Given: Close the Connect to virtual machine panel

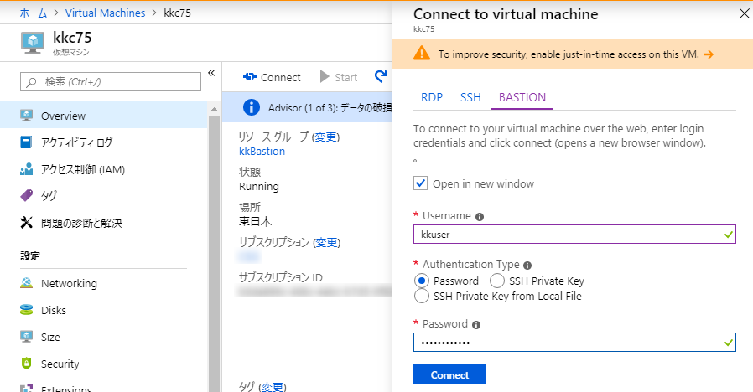Looking at the screenshot, I should click(745, 14).
